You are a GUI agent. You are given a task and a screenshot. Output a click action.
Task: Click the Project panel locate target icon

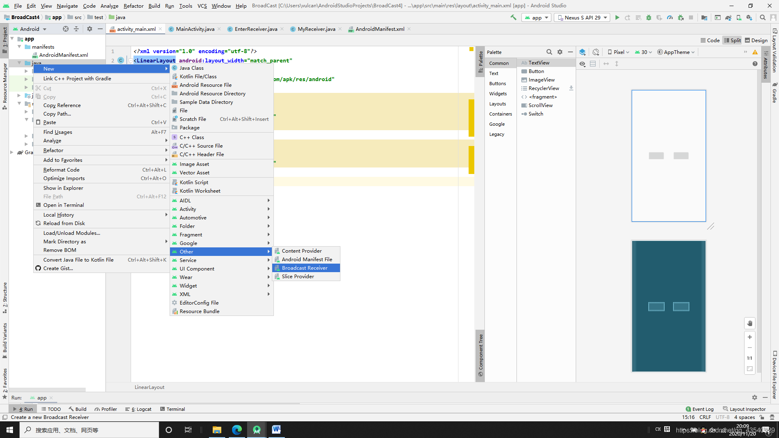click(x=66, y=29)
